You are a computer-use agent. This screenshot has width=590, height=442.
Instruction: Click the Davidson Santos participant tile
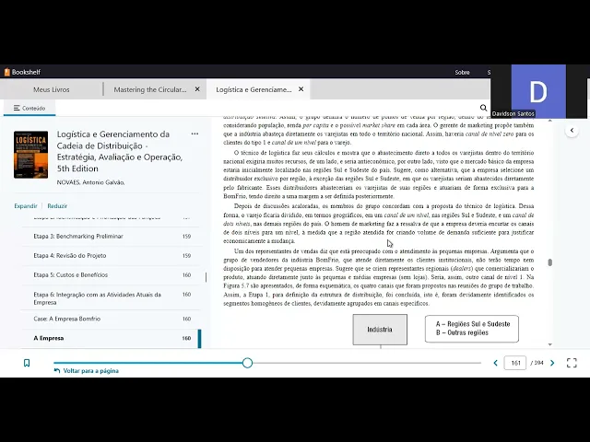pos(538,91)
